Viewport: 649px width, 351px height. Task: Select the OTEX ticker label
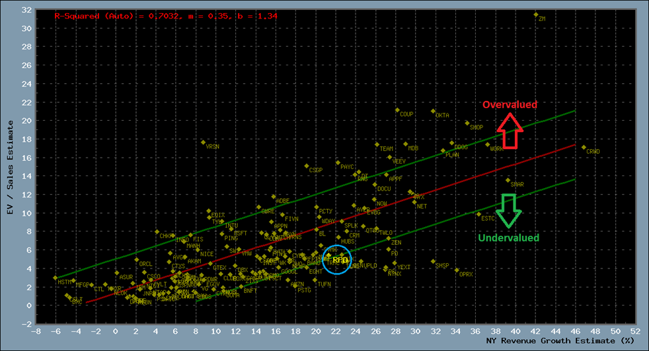click(x=220, y=269)
